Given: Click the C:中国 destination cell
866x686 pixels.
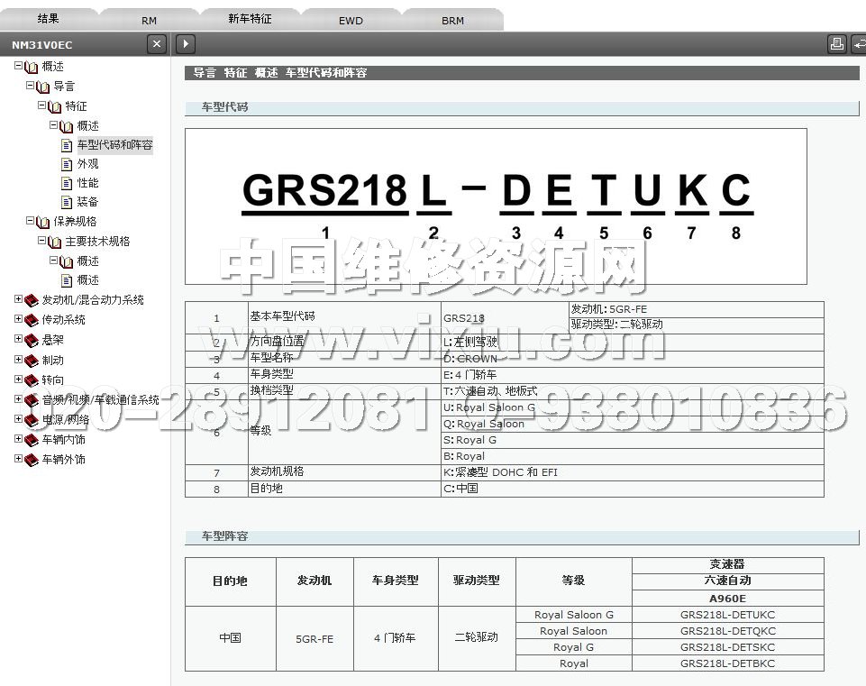Looking at the screenshot, I should (633, 489).
